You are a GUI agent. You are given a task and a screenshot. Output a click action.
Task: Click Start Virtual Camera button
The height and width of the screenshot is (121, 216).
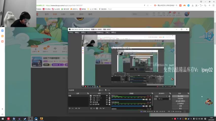pyautogui.click(x=180, y=101)
